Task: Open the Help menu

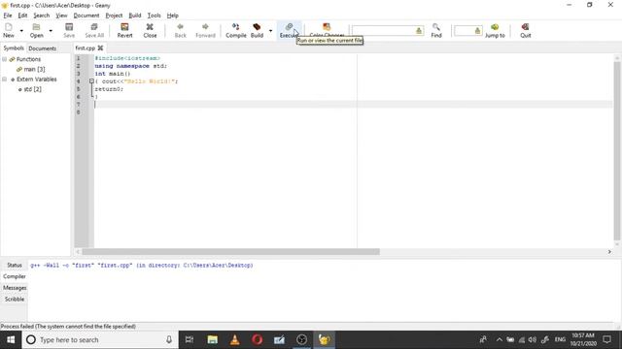Action: [x=173, y=16]
